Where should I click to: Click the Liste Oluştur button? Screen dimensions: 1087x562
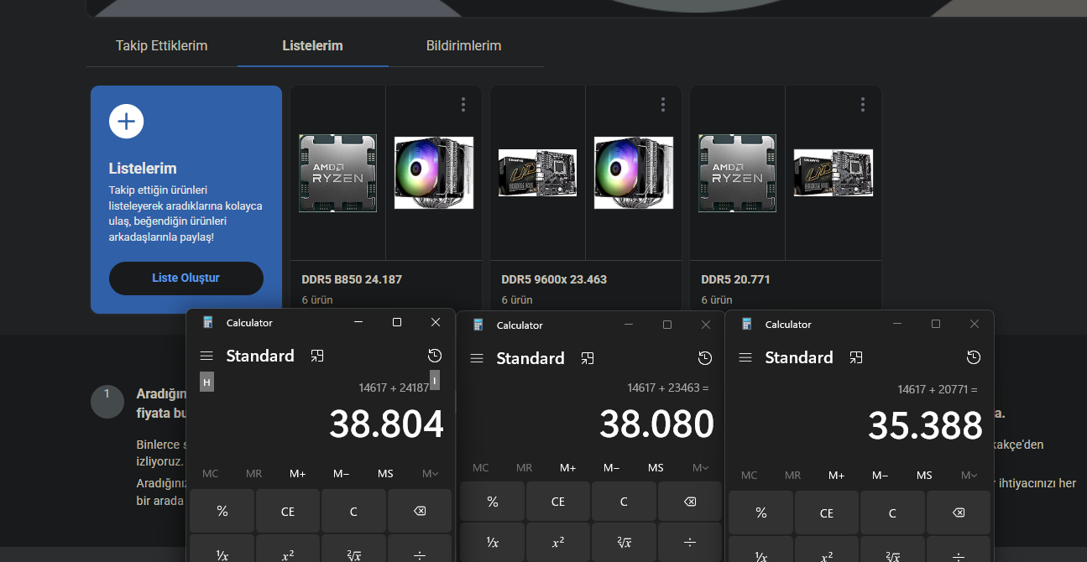pyautogui.click(x=186, y=278)
